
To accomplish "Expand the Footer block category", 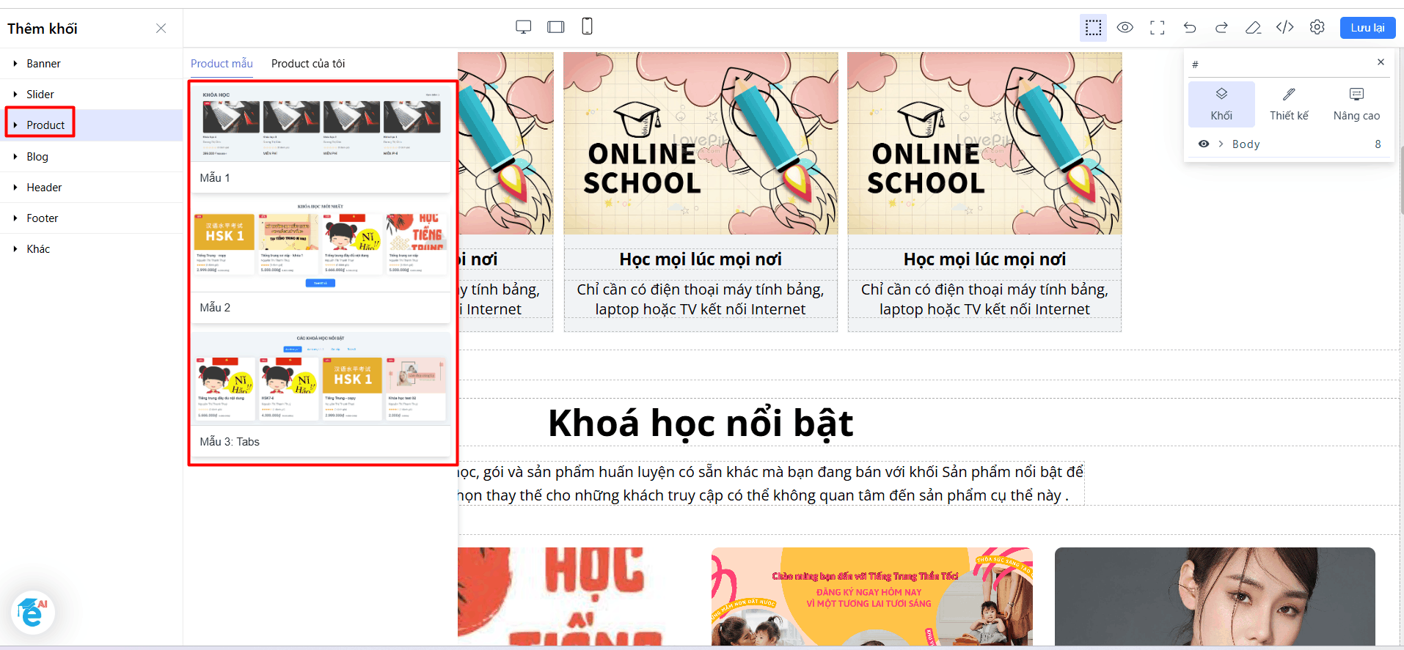I will coord(91,218).
